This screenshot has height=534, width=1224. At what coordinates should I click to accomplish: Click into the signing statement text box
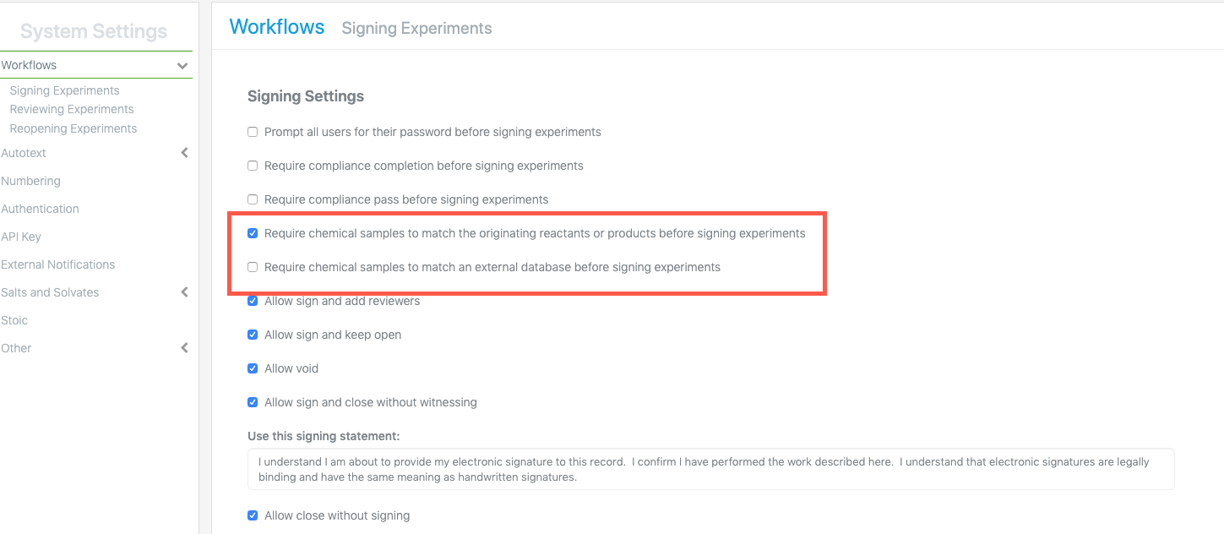(710, 469)
